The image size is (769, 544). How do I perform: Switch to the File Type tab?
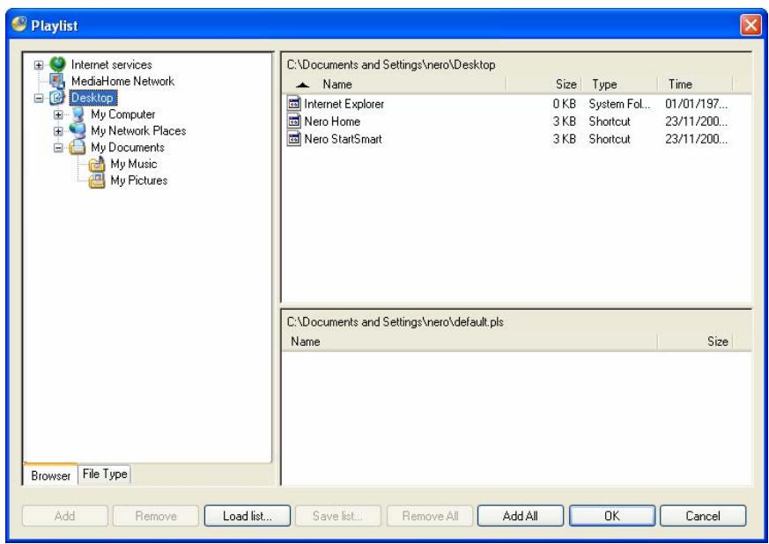(x=105, y=474)
